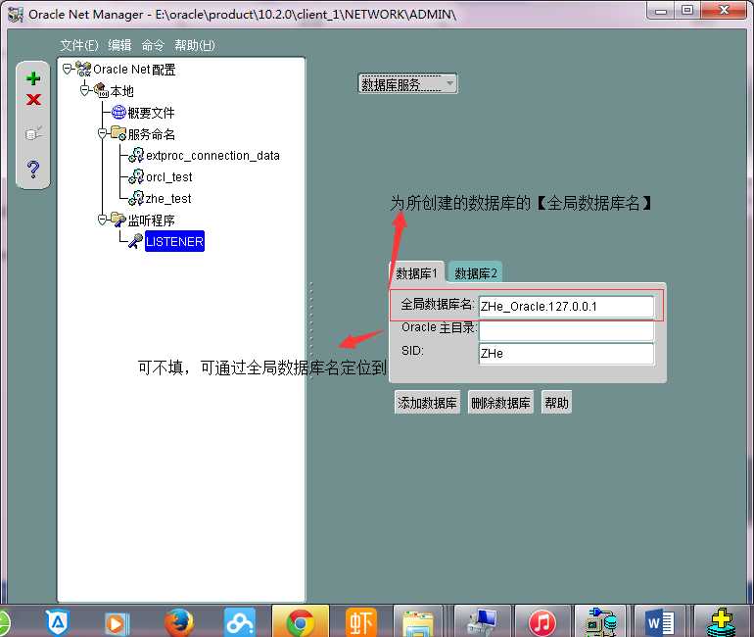Select the 服务命名 tree item label
This screenshot has width=754, height=637.
click(152, 133)
